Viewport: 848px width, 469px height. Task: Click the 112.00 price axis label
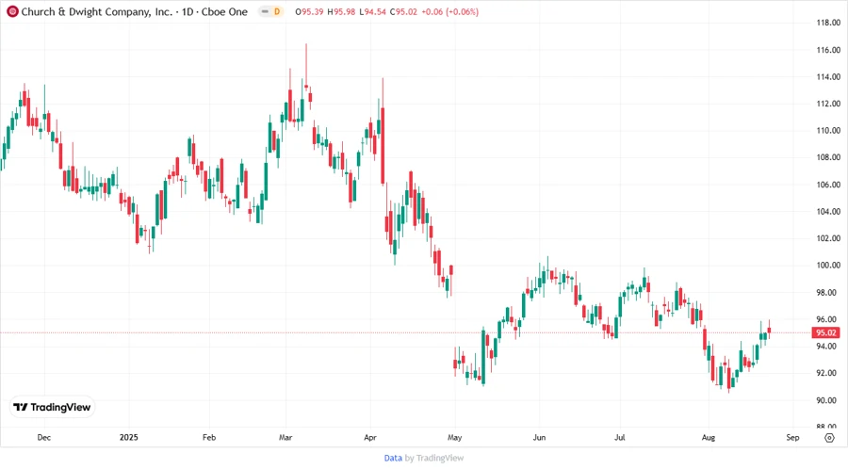828,104
